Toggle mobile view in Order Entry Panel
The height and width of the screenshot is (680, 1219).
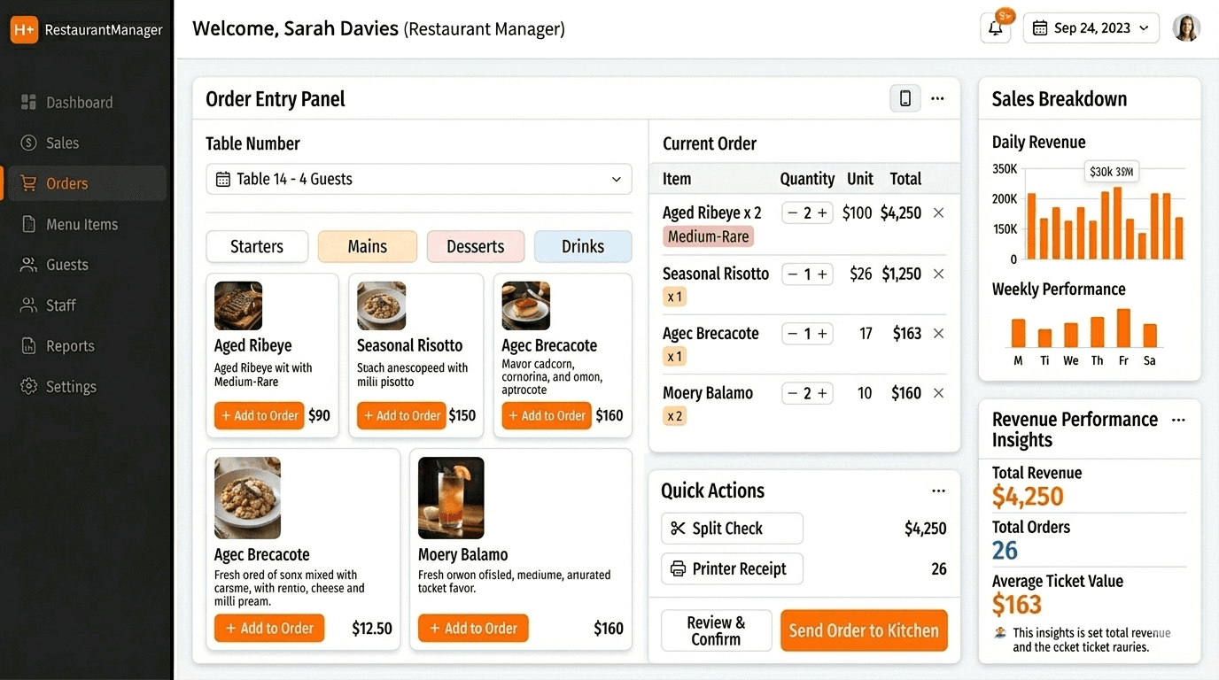click(x=905, y=97)
